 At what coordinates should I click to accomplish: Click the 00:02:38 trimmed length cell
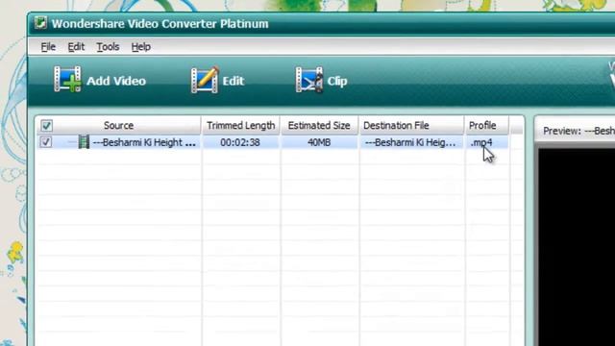point(240,142)
